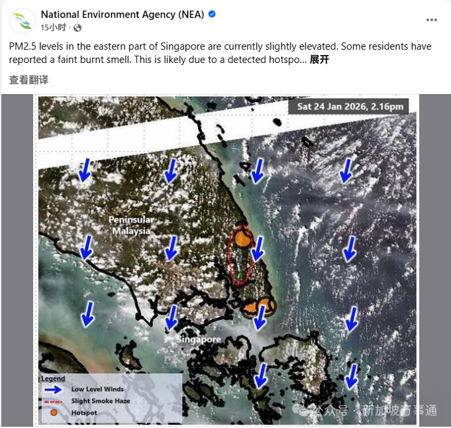The image size is (451, 428).
Task: Click the Legend heading on the map
Action: click(x=53, y=378)
